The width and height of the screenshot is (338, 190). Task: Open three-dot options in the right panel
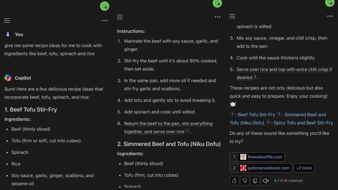point(330,16)
